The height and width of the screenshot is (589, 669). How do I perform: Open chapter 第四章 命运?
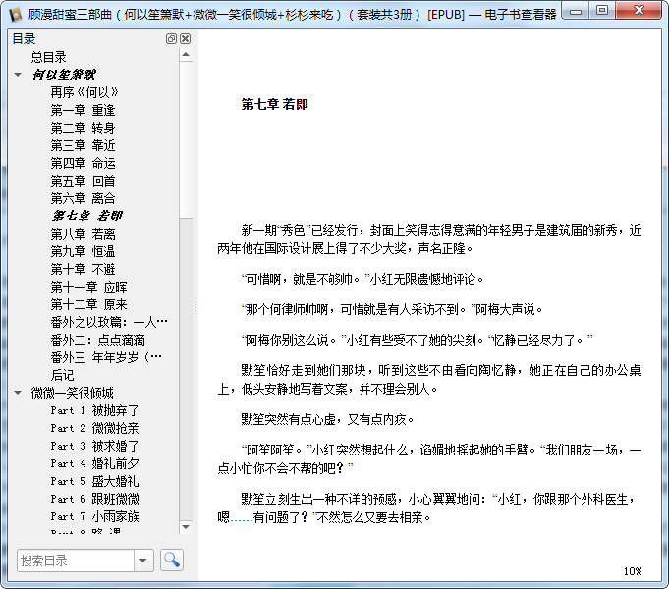83,163
